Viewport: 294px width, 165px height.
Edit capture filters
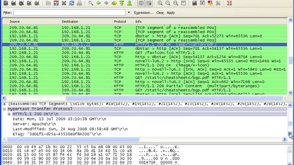click(194, 3)
